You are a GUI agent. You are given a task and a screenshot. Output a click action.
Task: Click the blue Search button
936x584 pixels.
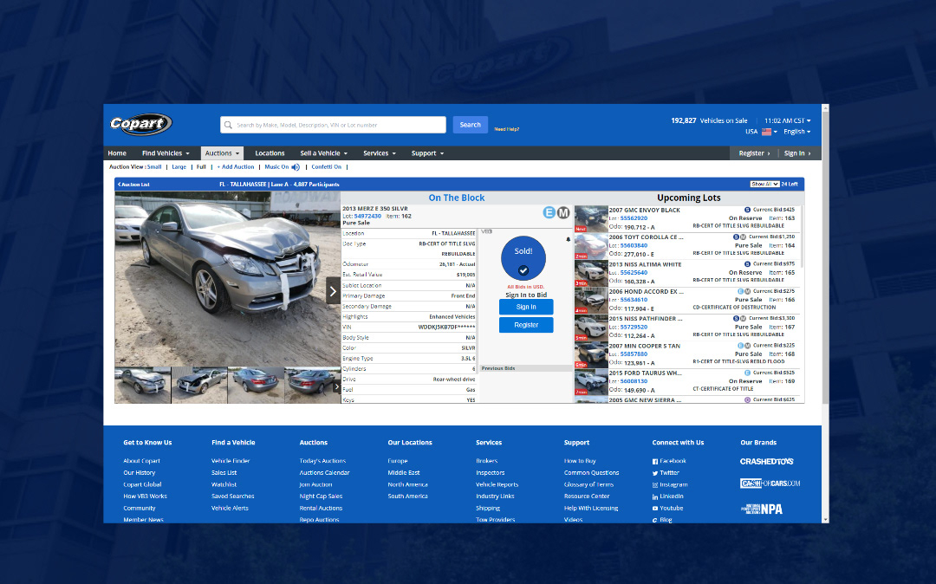point(471,125)
